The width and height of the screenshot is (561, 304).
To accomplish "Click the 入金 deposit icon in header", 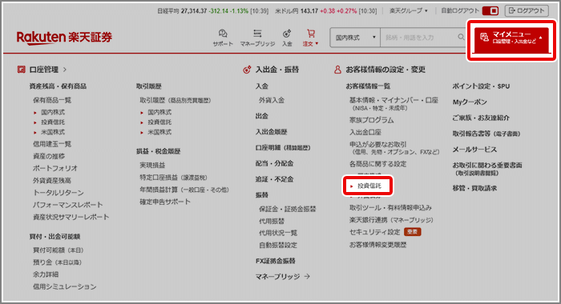I will click(287, 38).
